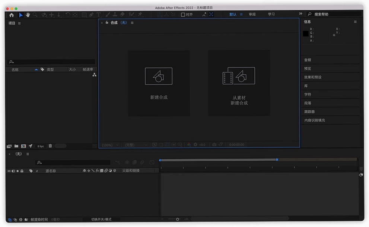Screen dimensions: 369x227
Task: Select the Zoom magnifier tool
Action: (35, 15)
